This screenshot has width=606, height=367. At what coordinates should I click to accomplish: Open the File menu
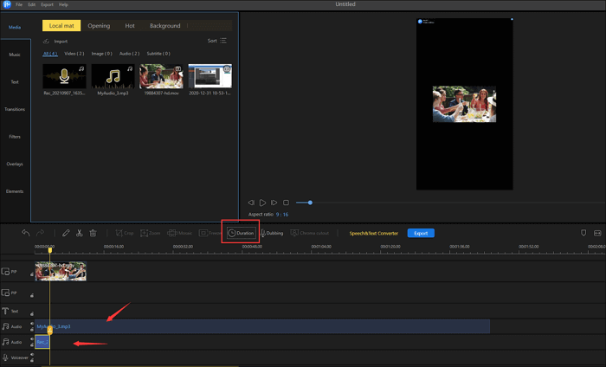(x=19, y=4)
